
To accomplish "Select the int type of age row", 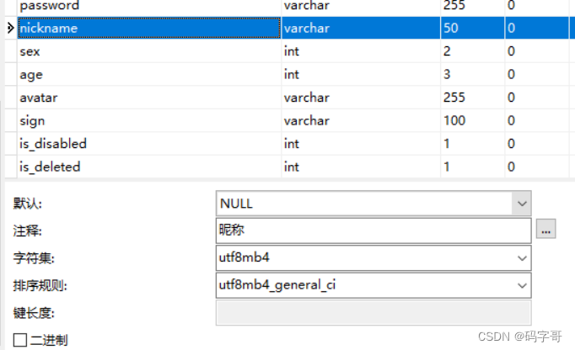I will [x=361, y=74].
